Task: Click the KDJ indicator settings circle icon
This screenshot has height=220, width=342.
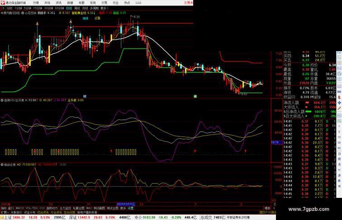Action: (x=2, y=100)
